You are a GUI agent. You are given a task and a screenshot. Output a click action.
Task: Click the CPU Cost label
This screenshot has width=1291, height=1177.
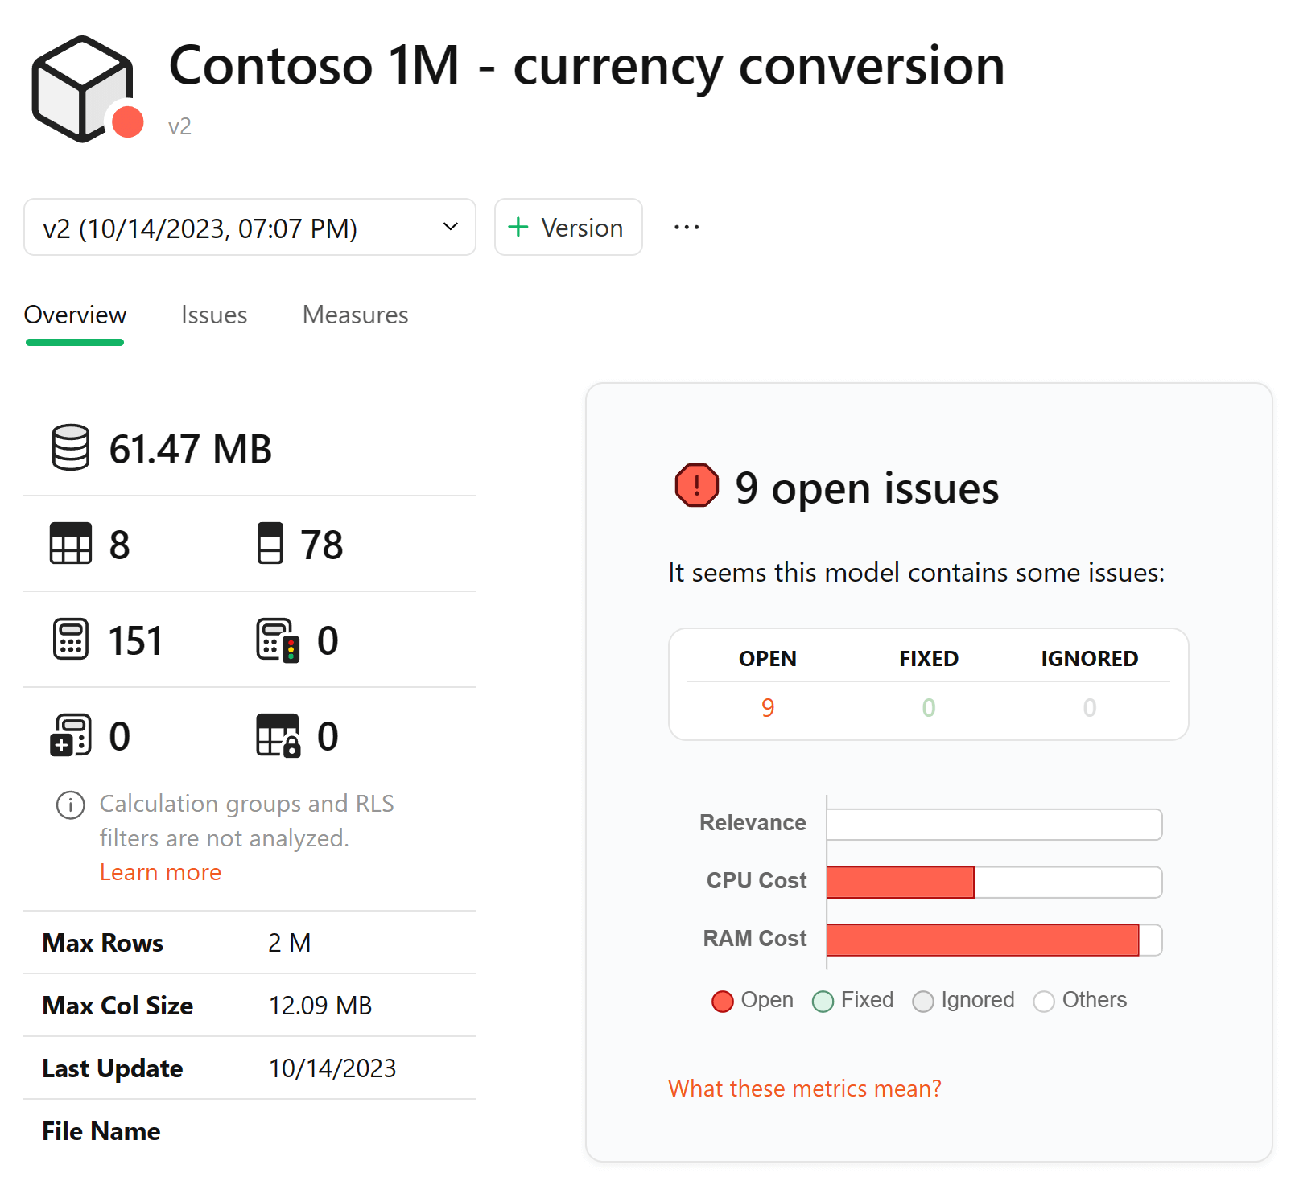coord(757,881)
